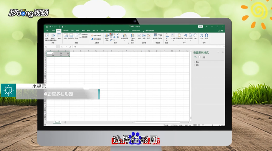Click the Undo arrow in quick access toolbar
This screenshot has height=151, width=272.
(x=50, y=27)
